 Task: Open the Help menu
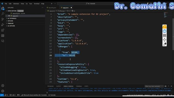click(43, 4)
